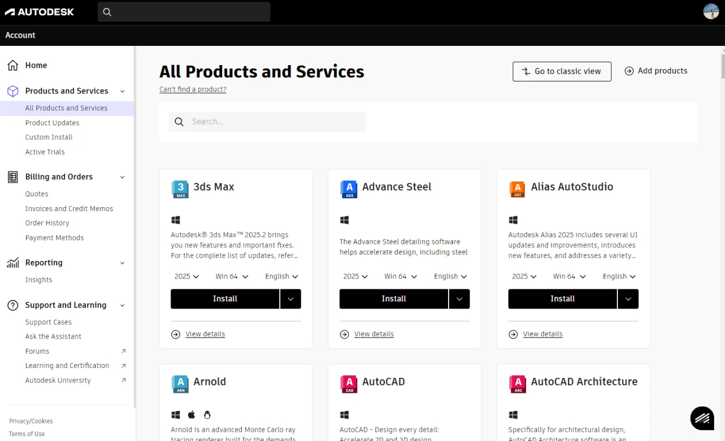
Task: Open 3ds Max version 2025 dropdown
Action: [187, 276]
